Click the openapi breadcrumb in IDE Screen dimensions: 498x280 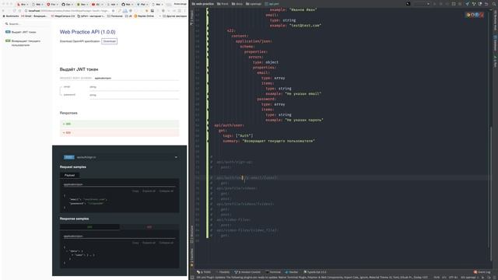tap(254, 4)
